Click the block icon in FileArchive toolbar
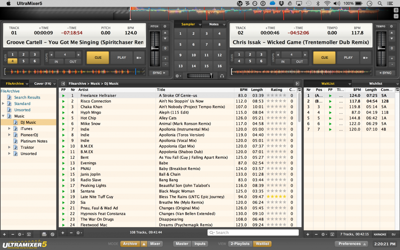400x250 pixels. 52,234
